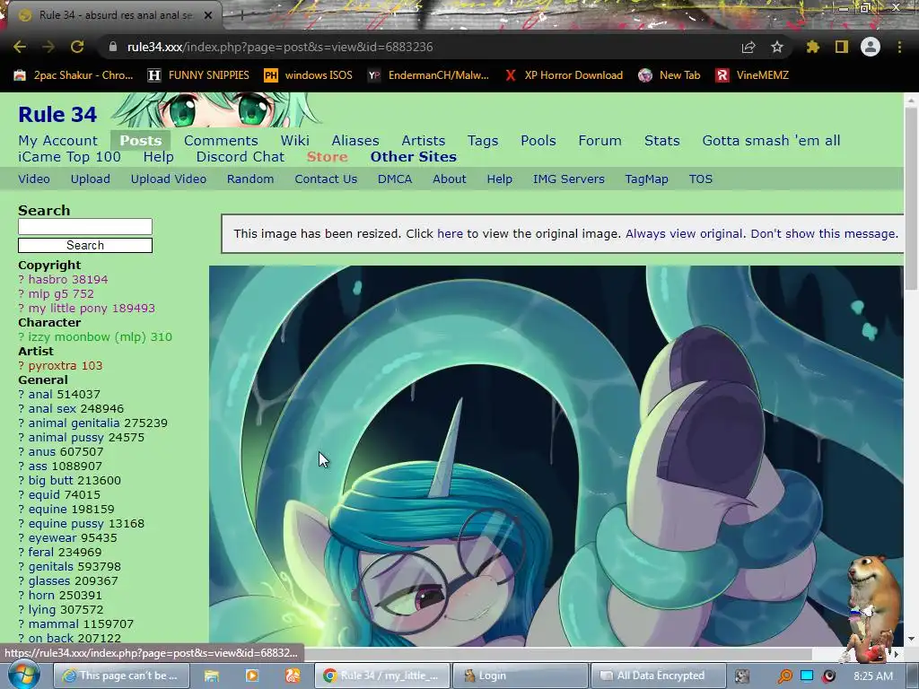Click the Rule 34 site logo title

[x=57, y=114]
